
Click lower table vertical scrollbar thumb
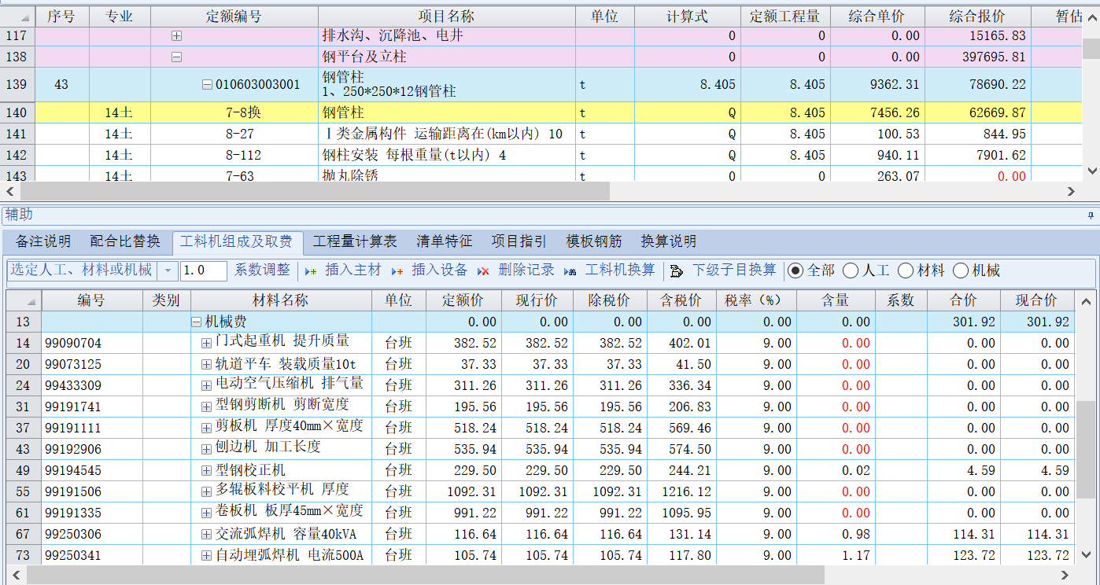(x=1085, y=449)
